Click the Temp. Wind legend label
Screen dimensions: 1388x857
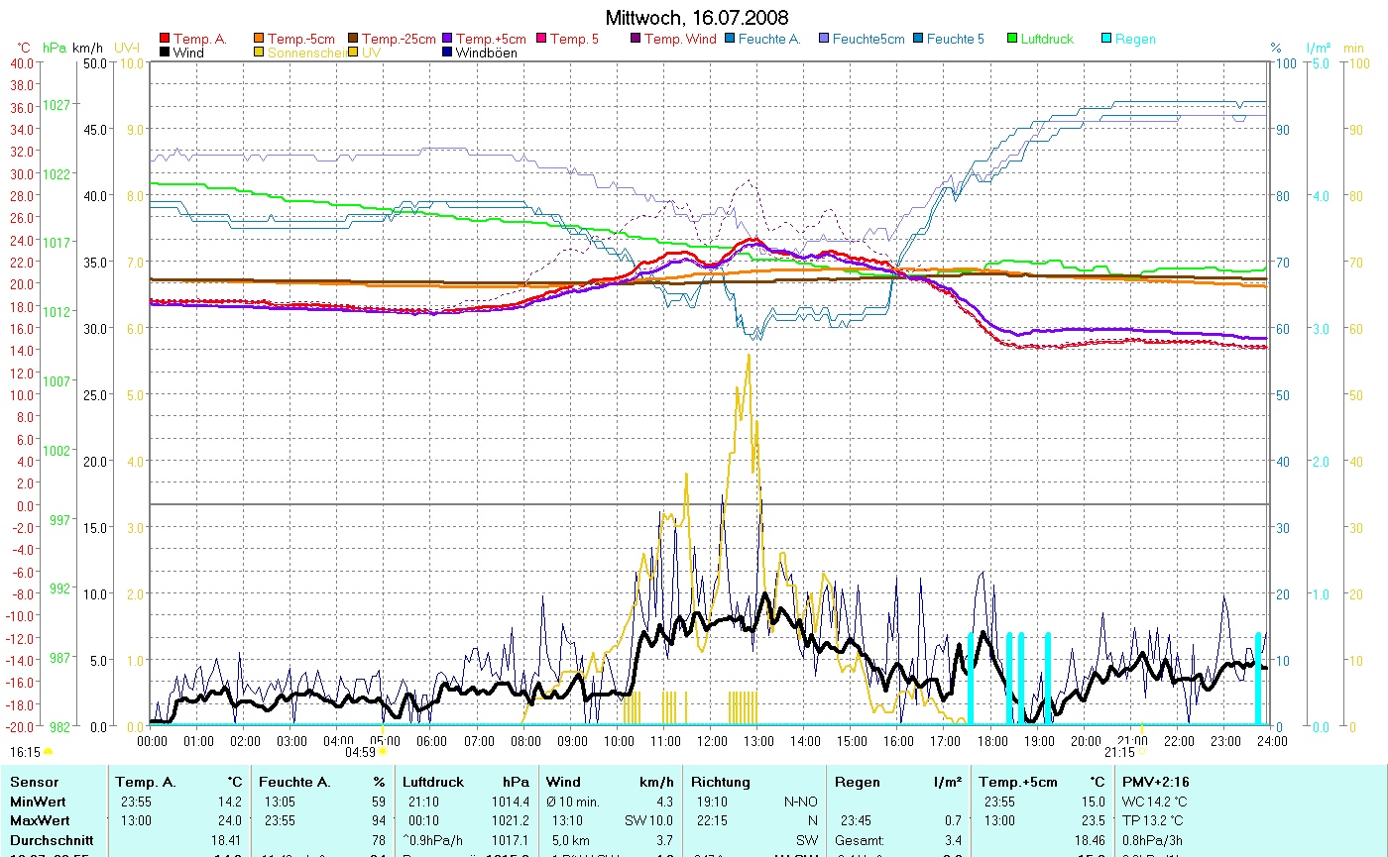[x=679, y=40]
